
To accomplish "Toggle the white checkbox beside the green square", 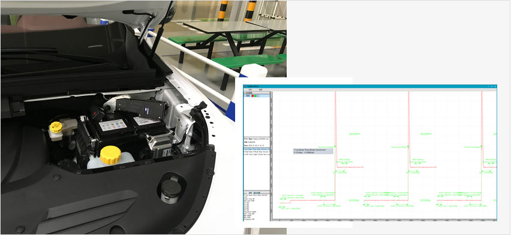I will click(258, 96).
